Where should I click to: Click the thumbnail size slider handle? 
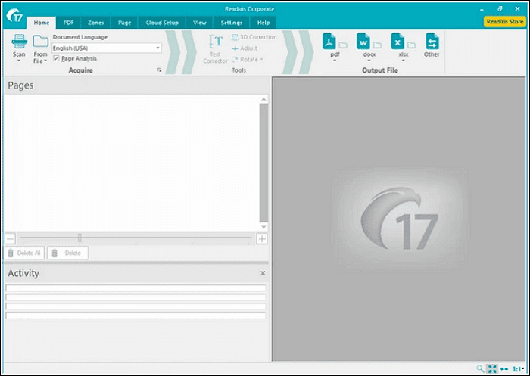point(79,238)
